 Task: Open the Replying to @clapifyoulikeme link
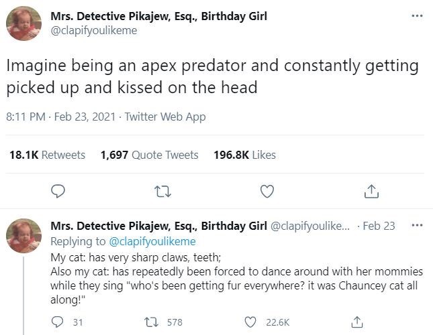[152, 241]
